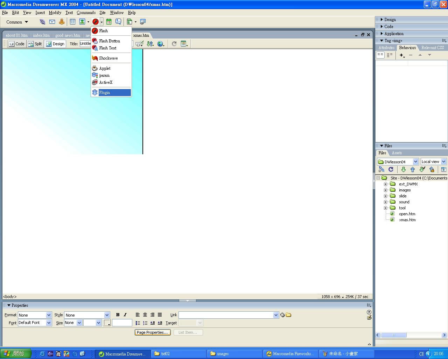
Task: Click the Files panel horizontal scrollbar thumb
Action: (393, 335)
